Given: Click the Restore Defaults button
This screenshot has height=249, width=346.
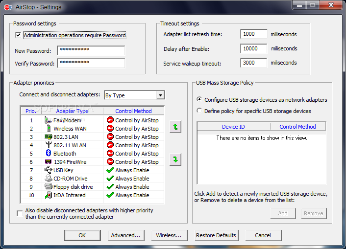Looking at the screenshot, I should 216,235.
